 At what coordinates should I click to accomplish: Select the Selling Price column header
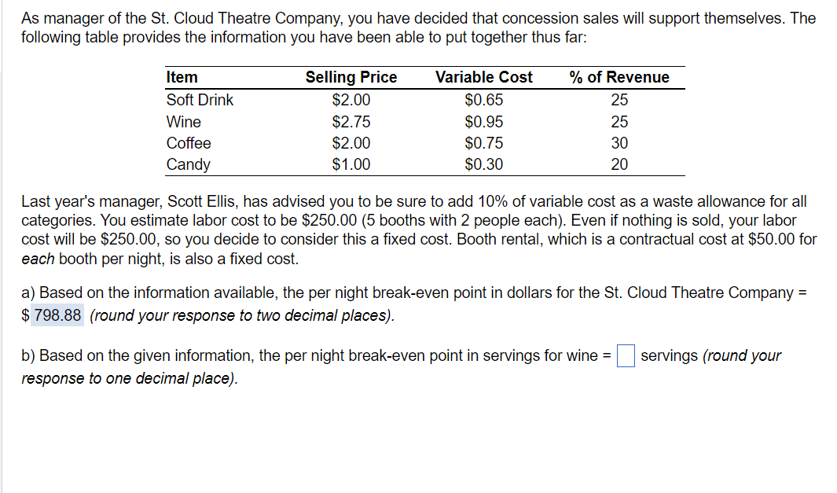point(351,77)
